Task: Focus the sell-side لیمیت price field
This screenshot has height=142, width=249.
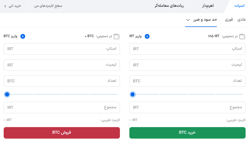Action: coord(62,65)
